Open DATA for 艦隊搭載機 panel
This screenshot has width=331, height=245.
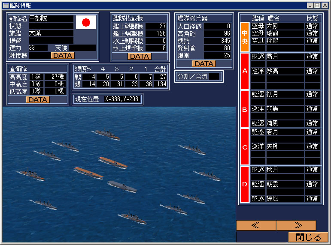click(140, 56)
